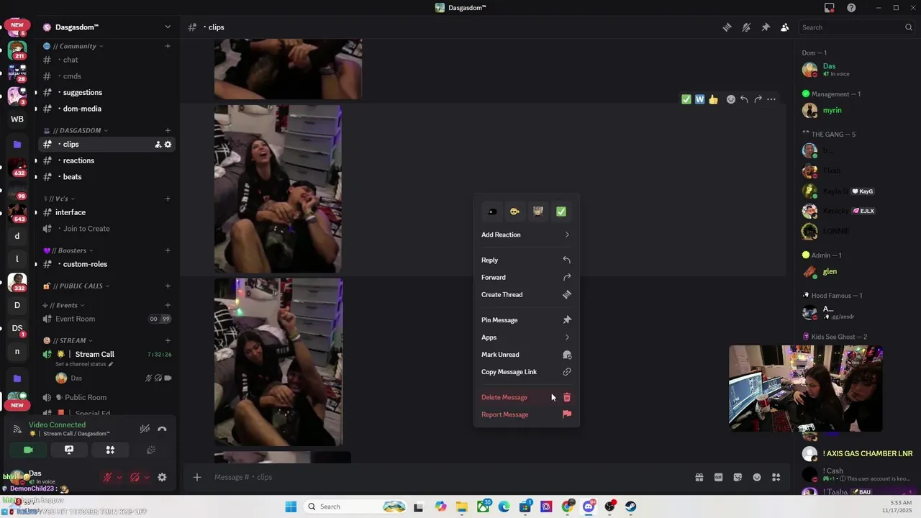Viewport: 921px width, 518px height.
Task: Open the suggestions channel
Action: click(x=106, y=92)
